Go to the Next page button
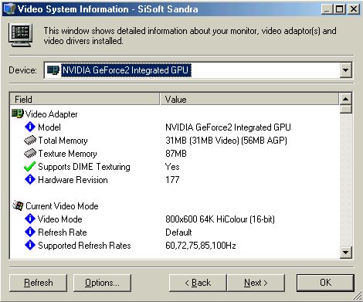Image resolution: width=363 pixels, height=302 pixels. 256,283
